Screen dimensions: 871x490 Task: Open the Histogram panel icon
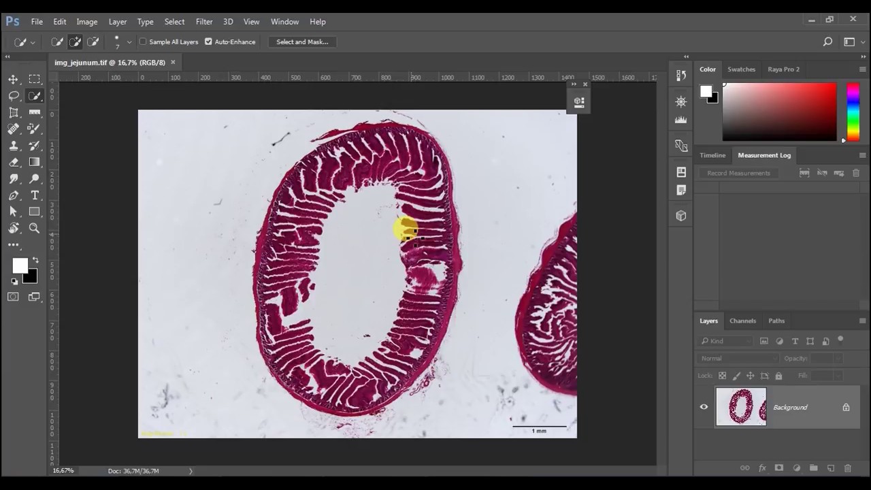click(681, 120)
